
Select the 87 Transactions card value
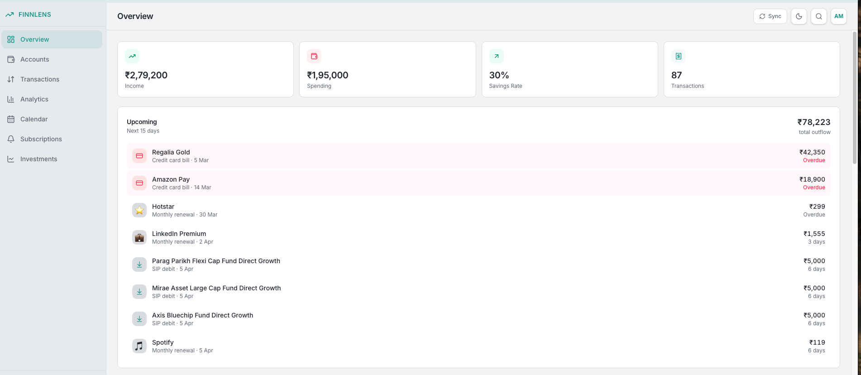pyautogui.click(x=677, y=75)
